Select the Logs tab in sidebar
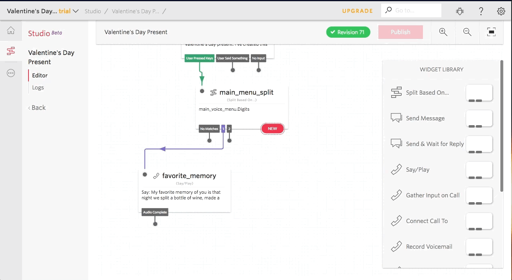 pyautogui.click(x=38, y=87)
